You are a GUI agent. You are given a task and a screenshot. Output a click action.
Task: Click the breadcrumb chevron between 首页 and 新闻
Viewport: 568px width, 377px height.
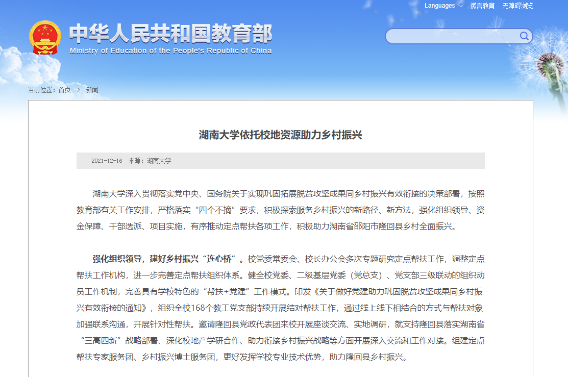click(x=78, y=90)
